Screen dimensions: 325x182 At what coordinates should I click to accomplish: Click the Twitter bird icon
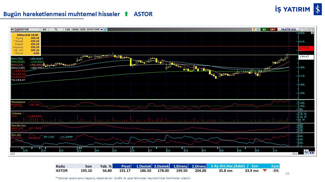coord(105,30)
